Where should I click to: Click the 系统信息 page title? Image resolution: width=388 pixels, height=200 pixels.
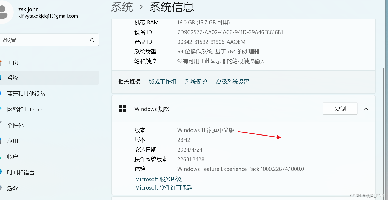click(x=172, y=7)
